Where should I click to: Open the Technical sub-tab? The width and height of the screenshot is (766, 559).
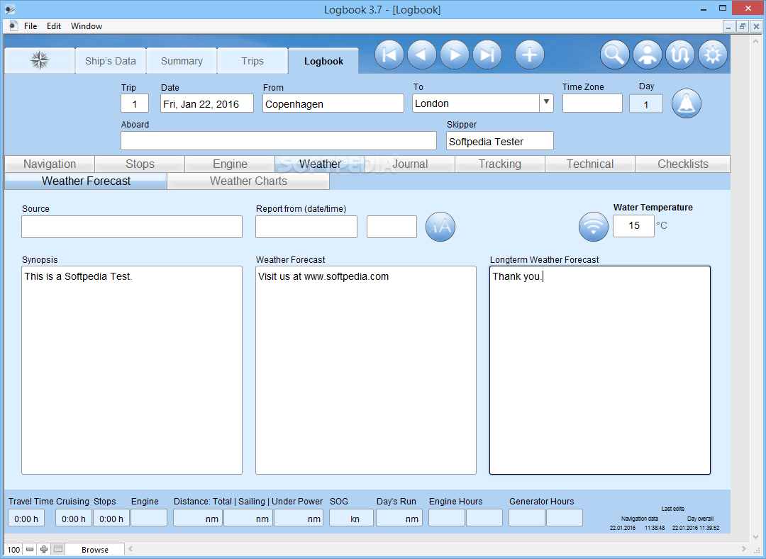(590, 164)
